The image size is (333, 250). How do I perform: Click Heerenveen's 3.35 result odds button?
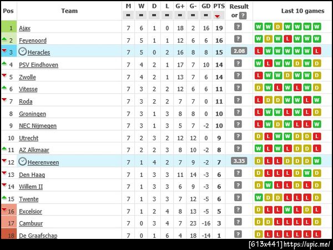coord(239,161)
